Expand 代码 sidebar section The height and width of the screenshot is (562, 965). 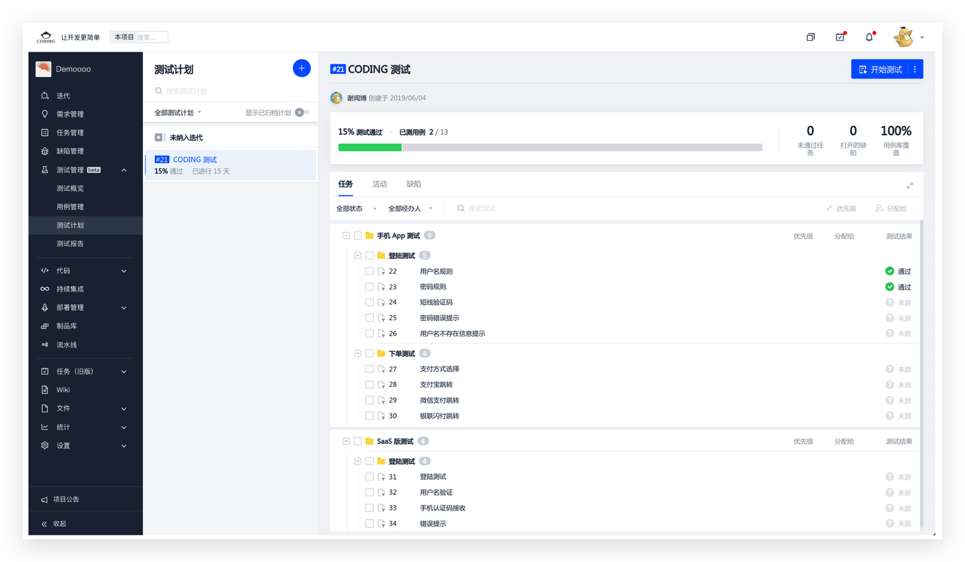(124, 271)
